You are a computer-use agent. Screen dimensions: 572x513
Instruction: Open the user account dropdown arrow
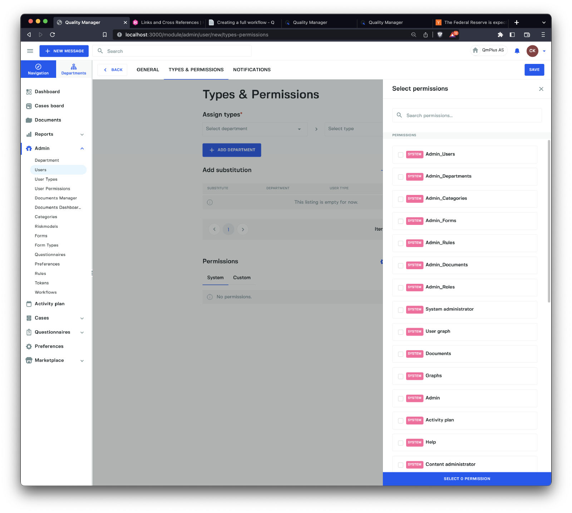tap(544, 51)
